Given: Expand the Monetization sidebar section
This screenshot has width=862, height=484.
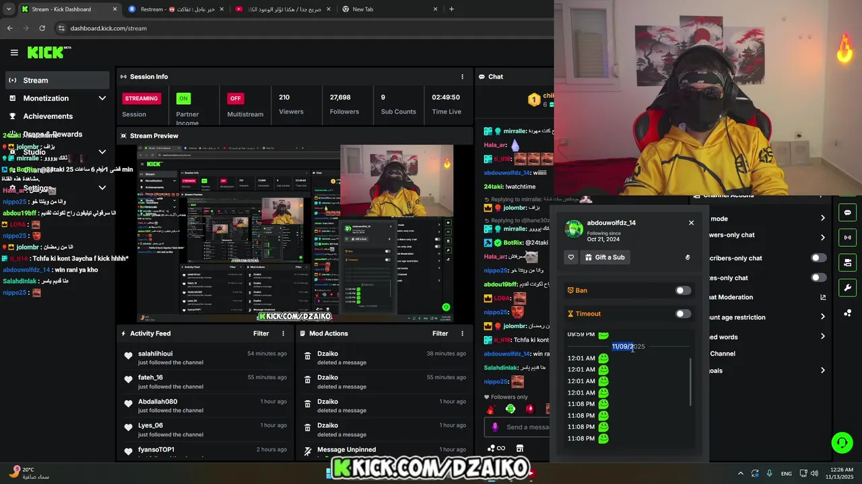Looking at the screenshot, I should click(x=102, y=98).
